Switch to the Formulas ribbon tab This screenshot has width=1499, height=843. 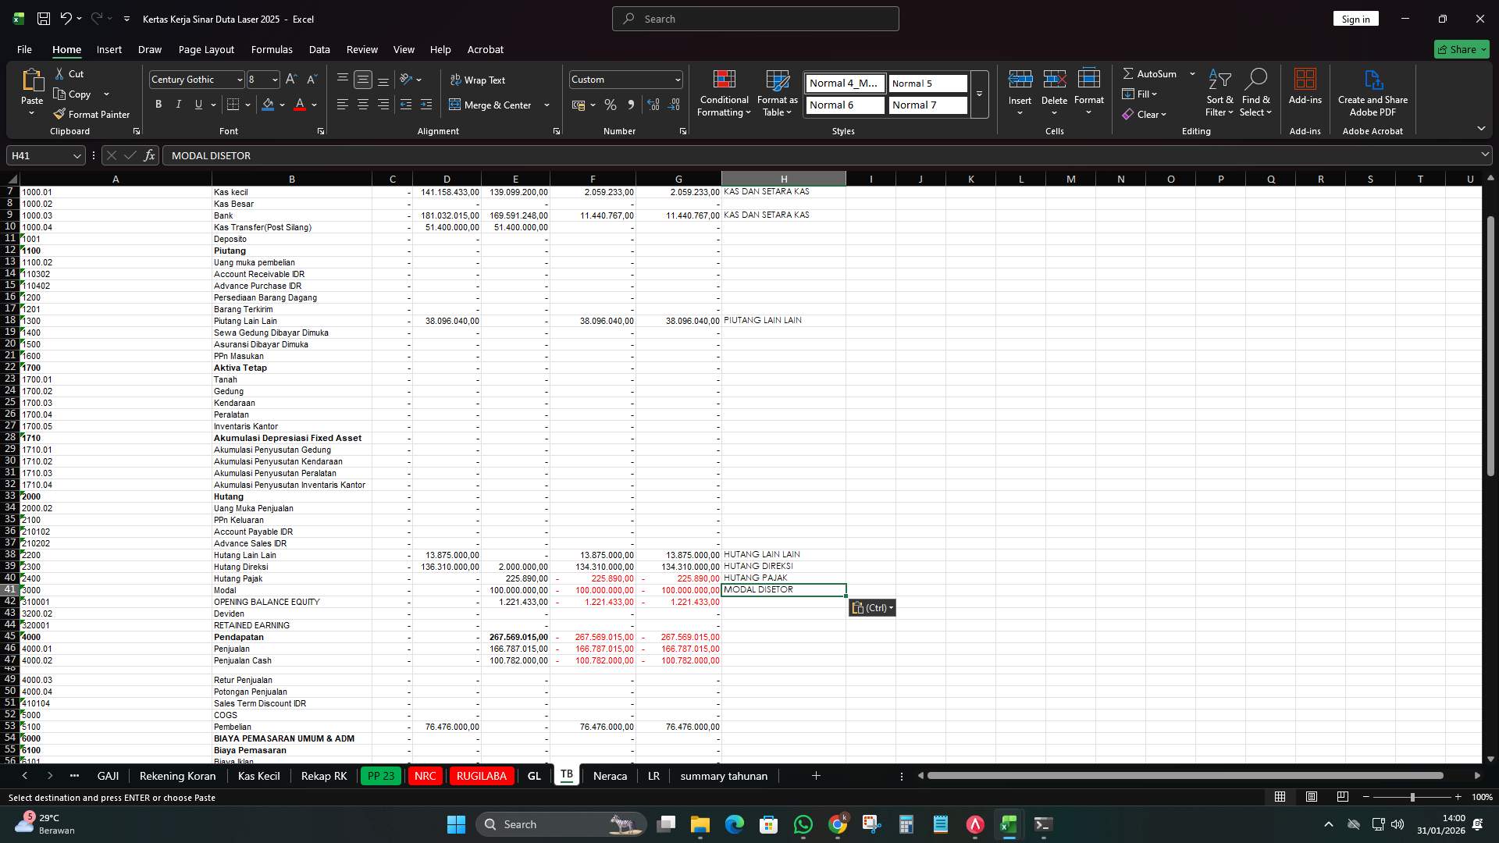tap(272, 49)
